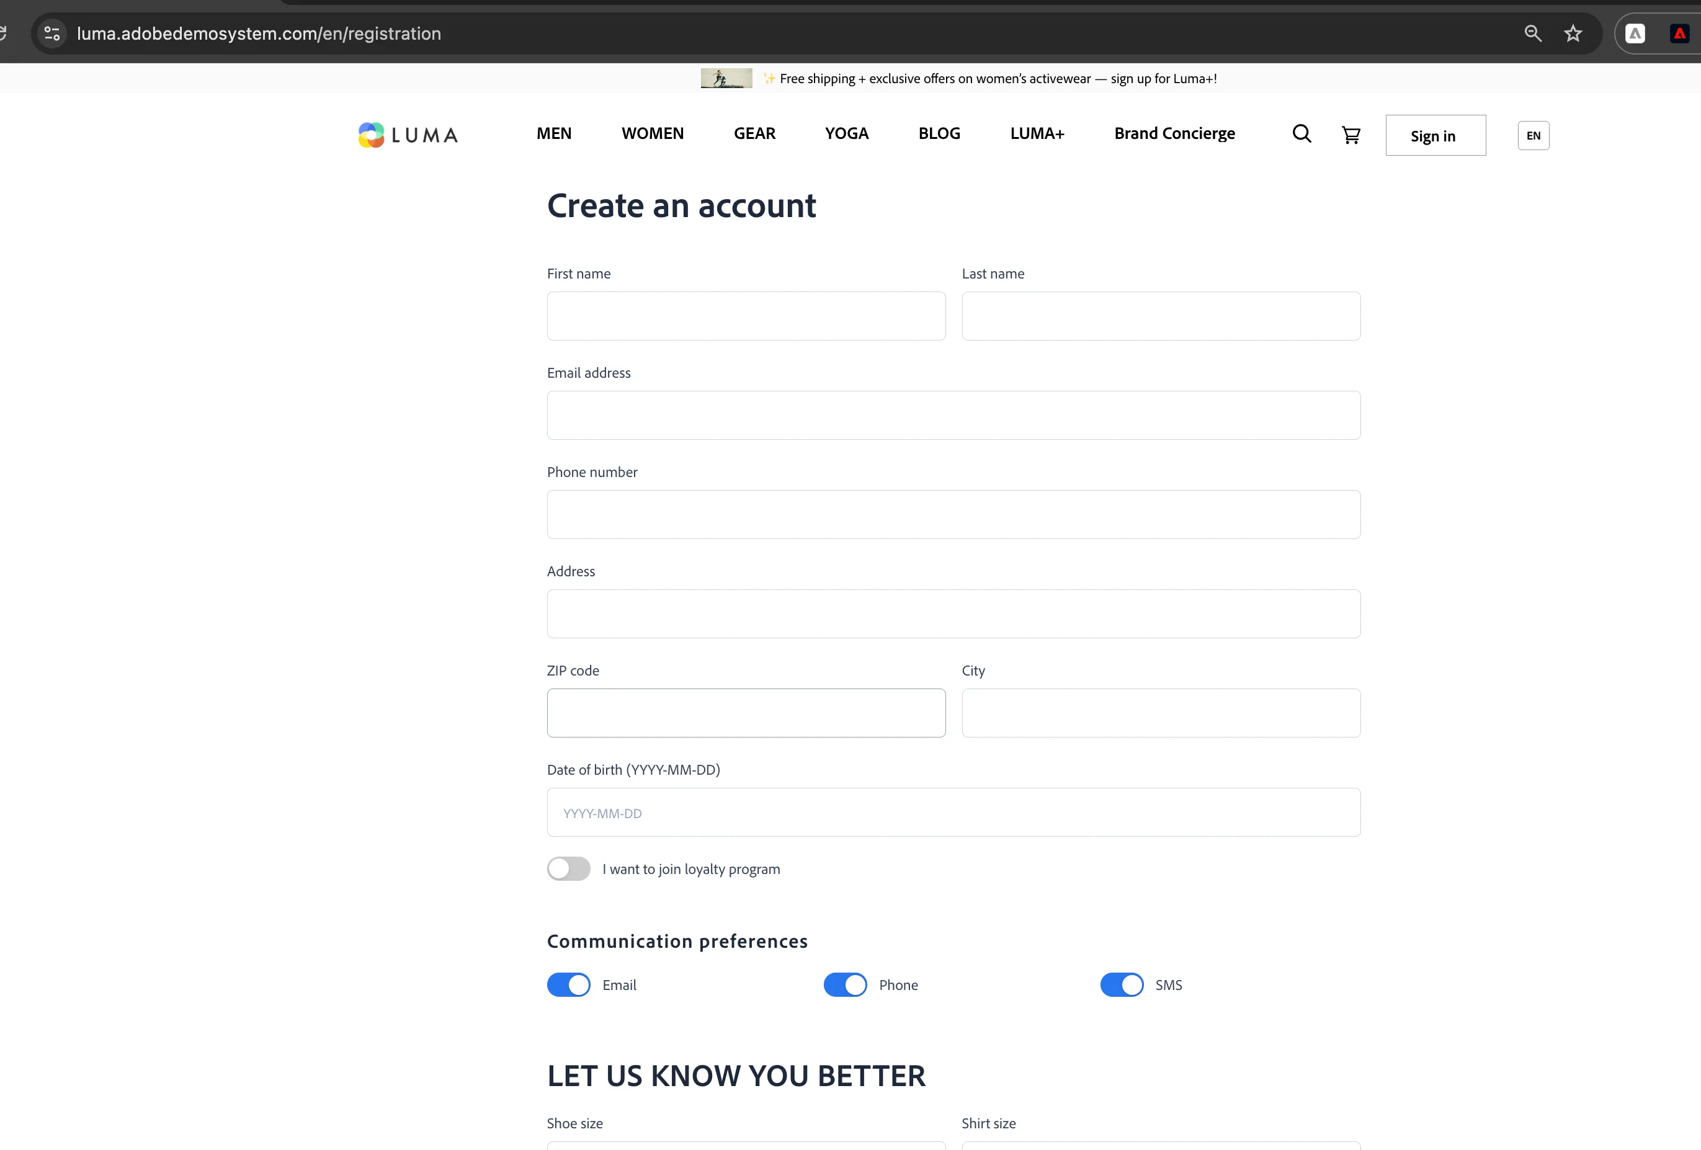Click the grey extension icon in the toolbar
The image size is (1701, 1150).
point(1635,33)
